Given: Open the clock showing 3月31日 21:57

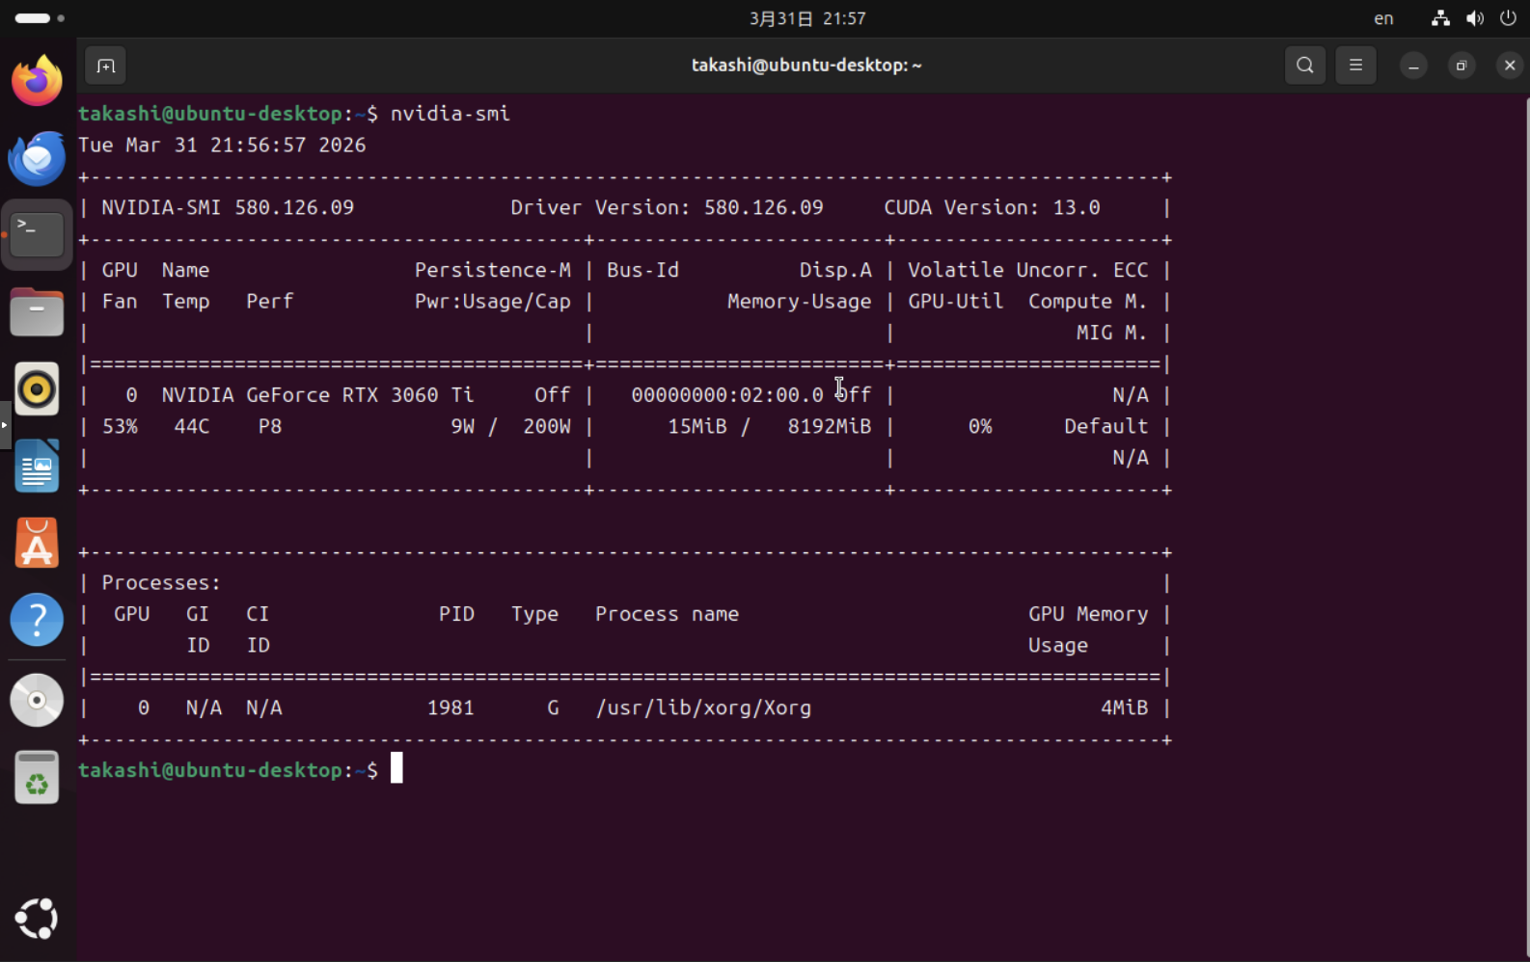Looking at the screenshot, I should [807, 18].
